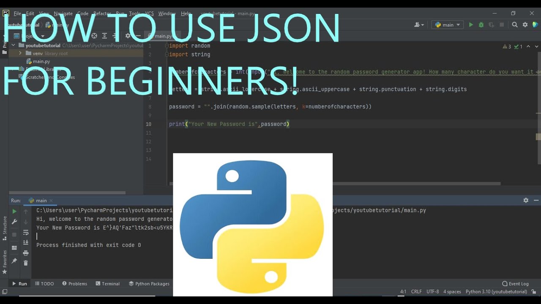
Task: Rerun main with Run panel play icon
Action: point(14,212)
